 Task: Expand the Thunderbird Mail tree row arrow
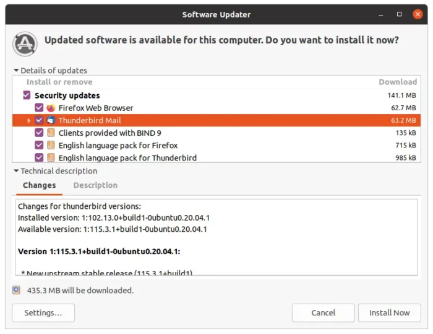tap(28, 120)
